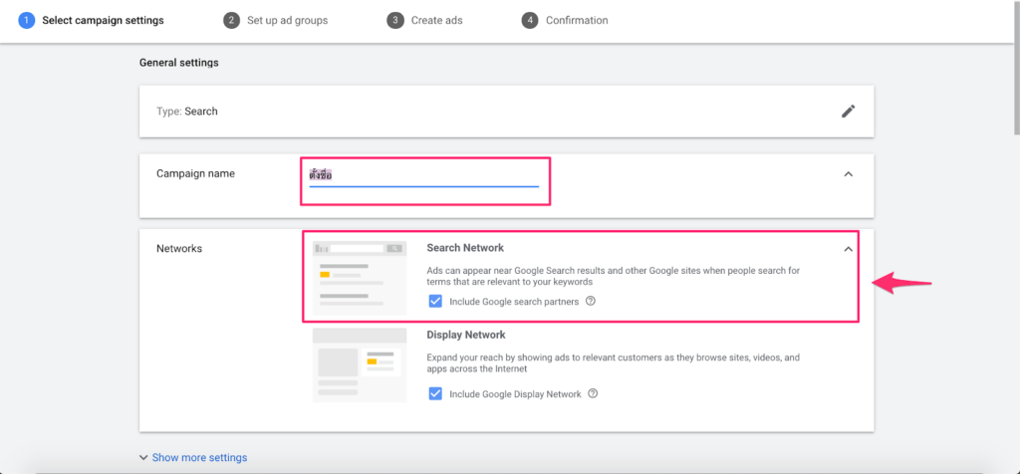Go to step 4 Confirmation
Viewport: 1020px width, 474px height.
coord(565,20)
